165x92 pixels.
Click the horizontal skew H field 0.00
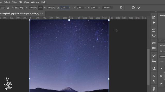pyautogui.click(x=80, y=8)
